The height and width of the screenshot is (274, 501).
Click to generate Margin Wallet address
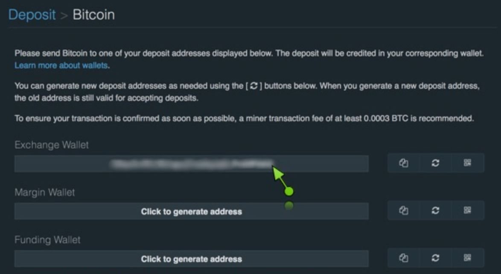(x=191, y=210)
